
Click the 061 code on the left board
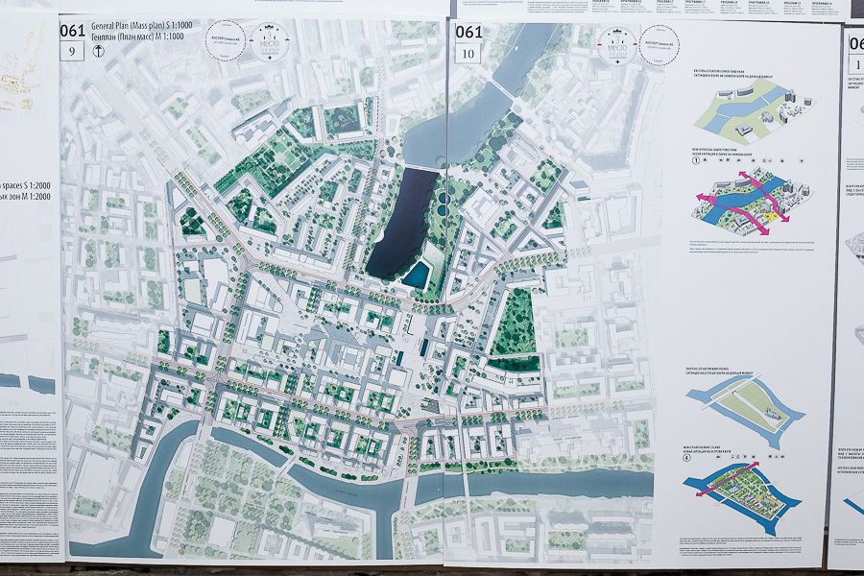click(x=73, y=31)
